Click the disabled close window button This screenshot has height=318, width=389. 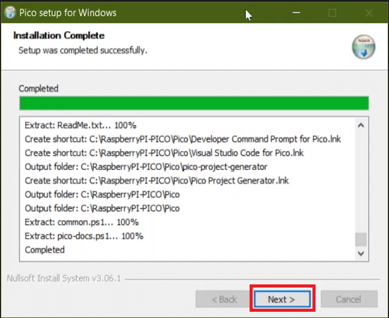point(369,12)
